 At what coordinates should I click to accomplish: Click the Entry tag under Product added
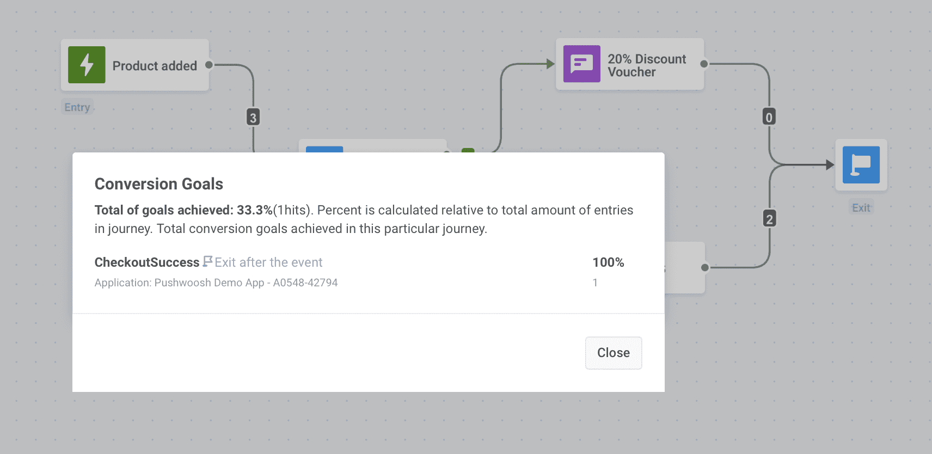(77, 107)
